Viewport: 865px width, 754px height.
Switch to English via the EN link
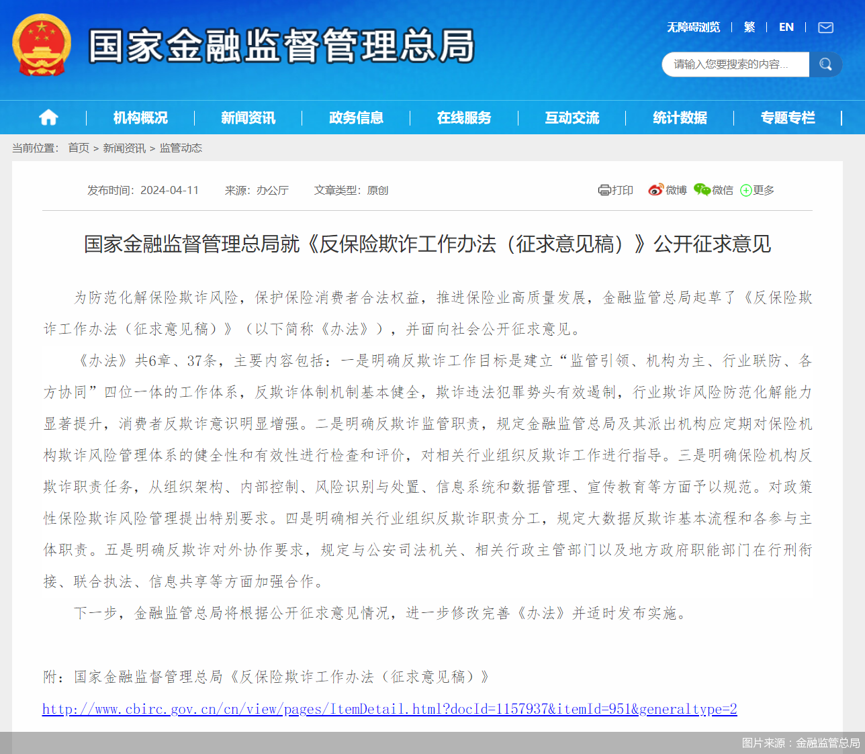pyautogui.click(x=786, y=27)
